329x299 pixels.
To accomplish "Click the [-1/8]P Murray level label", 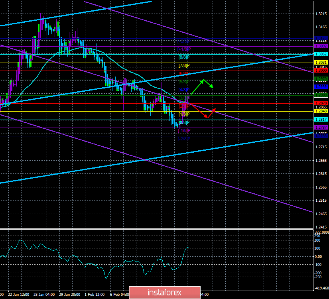I will [184, 131].
